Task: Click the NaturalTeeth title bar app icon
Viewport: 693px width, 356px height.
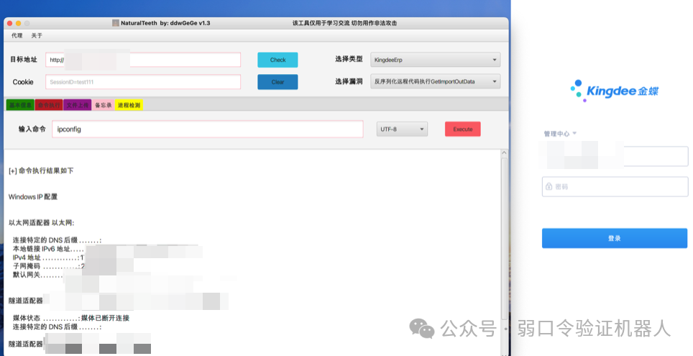Action: pos(116,23)
